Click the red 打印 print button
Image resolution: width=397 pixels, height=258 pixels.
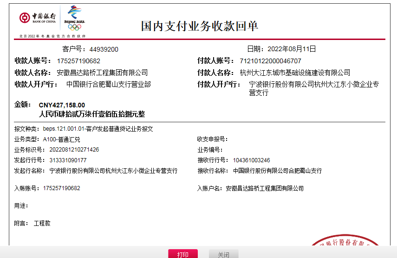[182, 254]
